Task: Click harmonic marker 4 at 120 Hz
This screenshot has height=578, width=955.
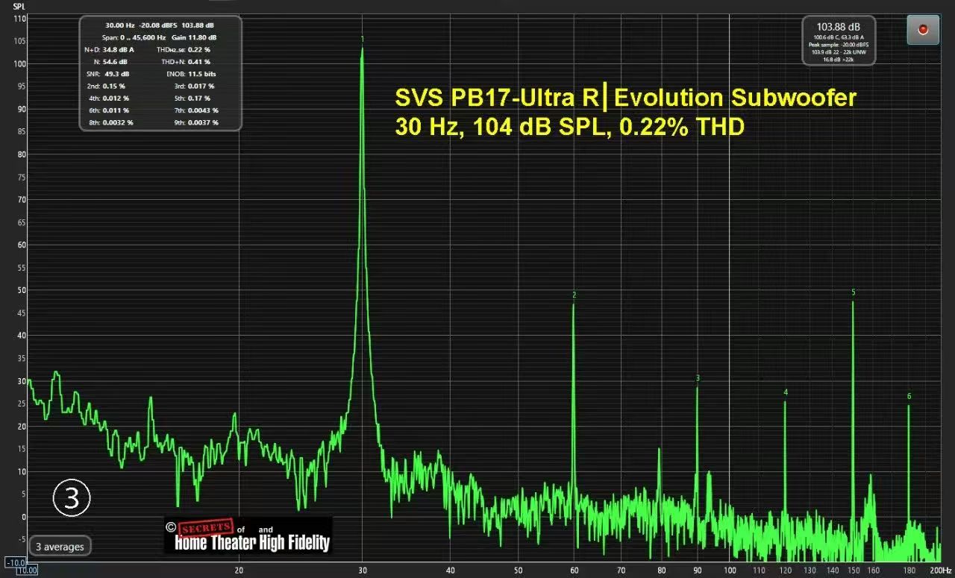Action: click(x=786, y=392)
